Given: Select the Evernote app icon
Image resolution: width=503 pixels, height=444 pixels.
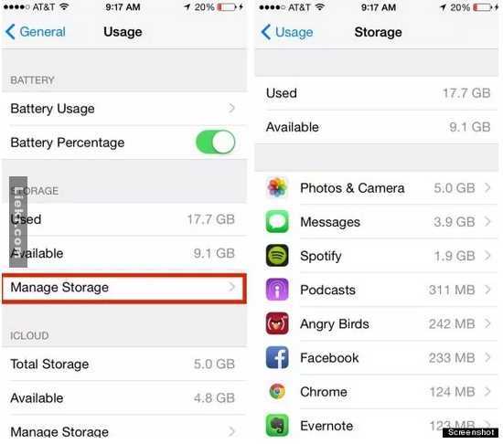Looking at the screenshot, I should click(277, 426).
